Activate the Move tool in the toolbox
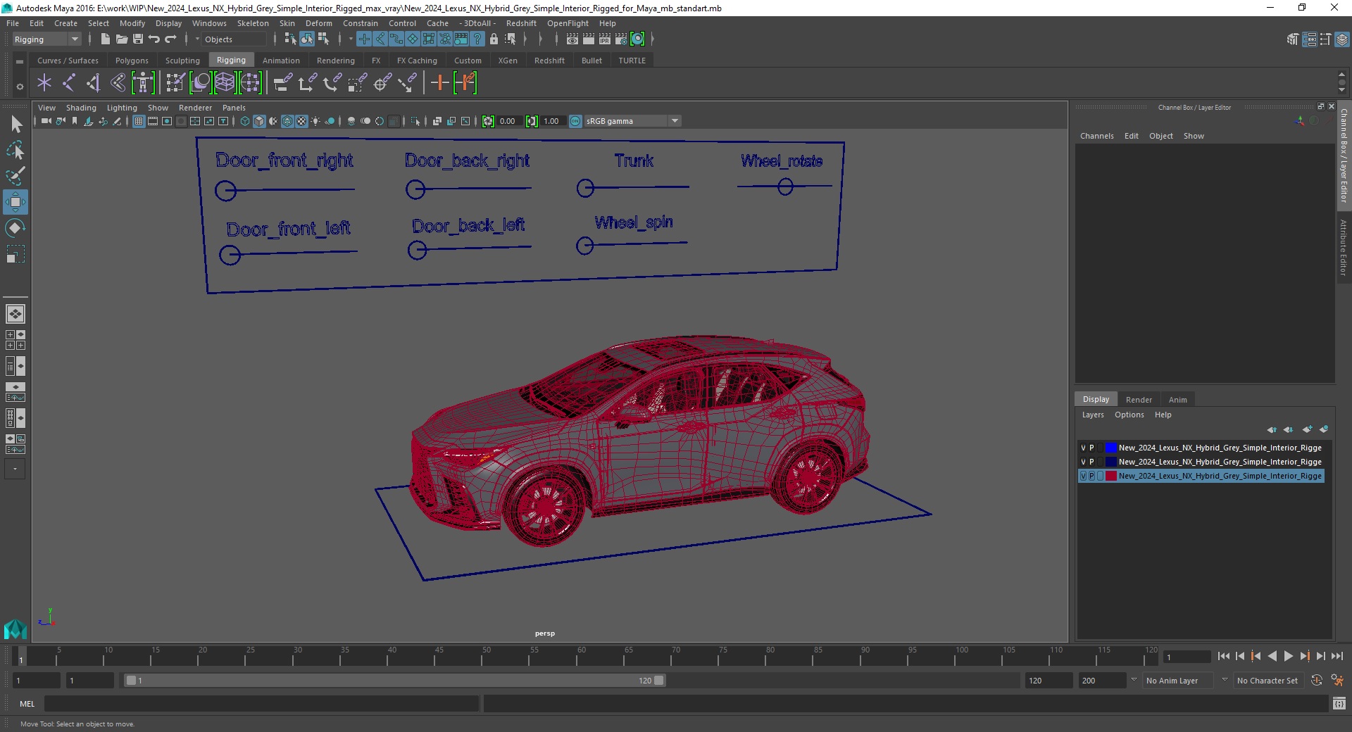The width and height of the screenshot is (1352, 732). pyautogui.click(x=15, y=202)
